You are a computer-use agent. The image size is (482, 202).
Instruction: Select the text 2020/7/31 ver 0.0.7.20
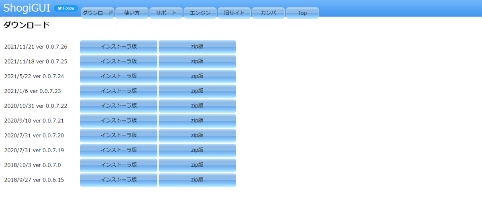tap(34, 135)
